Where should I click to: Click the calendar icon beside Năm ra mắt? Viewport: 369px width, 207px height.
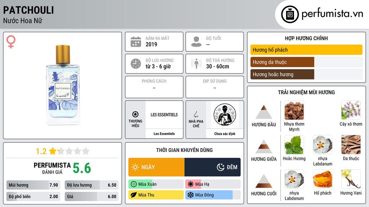[136, 42]
